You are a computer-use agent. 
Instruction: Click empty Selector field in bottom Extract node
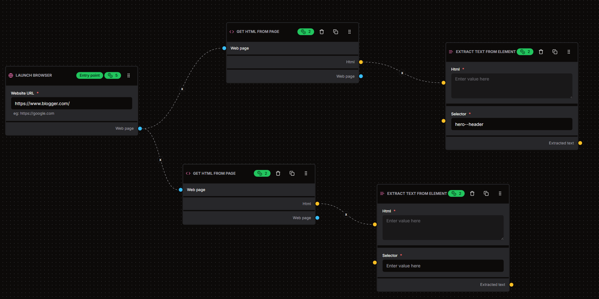(x=443, y=266)
